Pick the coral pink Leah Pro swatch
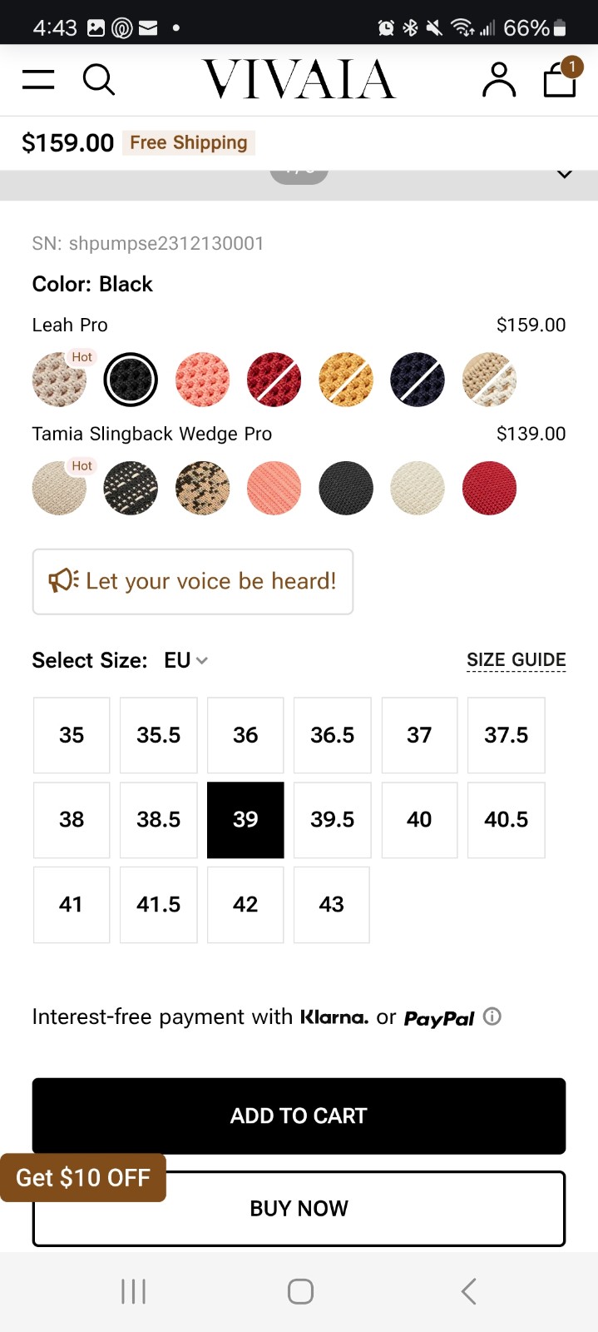 point(202,380)
